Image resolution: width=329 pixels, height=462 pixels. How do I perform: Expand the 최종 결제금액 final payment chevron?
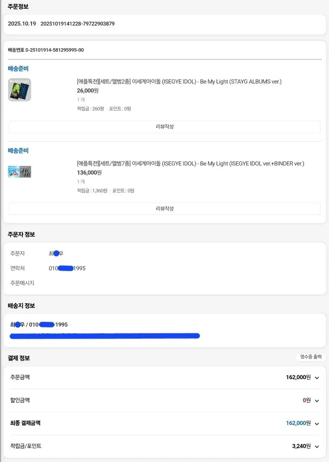coord(317,423)
